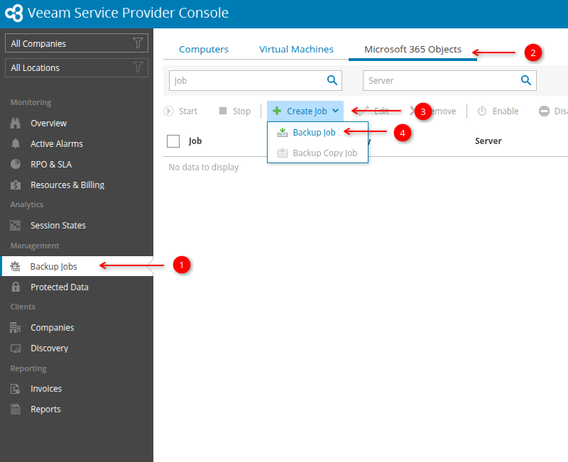Open Reports in the sidebar

coord(45,409)
